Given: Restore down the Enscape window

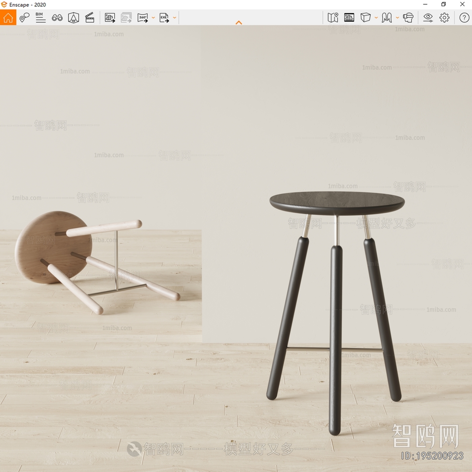Looking at the screenshot, I should click(443, 4).
